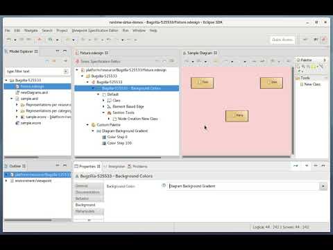This screenshot has width=333, height=250.
Task: Collapse the Section Tools tree node
Action: [x=103, y=112]
